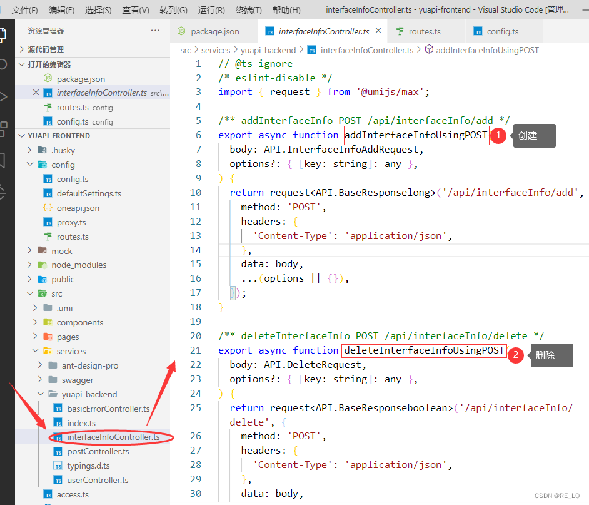Viewport: 589px width, 505px height.
Task: Open the 帮助(H) menu
Action: [286, 10]
